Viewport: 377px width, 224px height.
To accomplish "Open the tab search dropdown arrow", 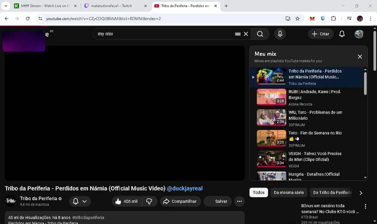I will click(x=6, y=6).
